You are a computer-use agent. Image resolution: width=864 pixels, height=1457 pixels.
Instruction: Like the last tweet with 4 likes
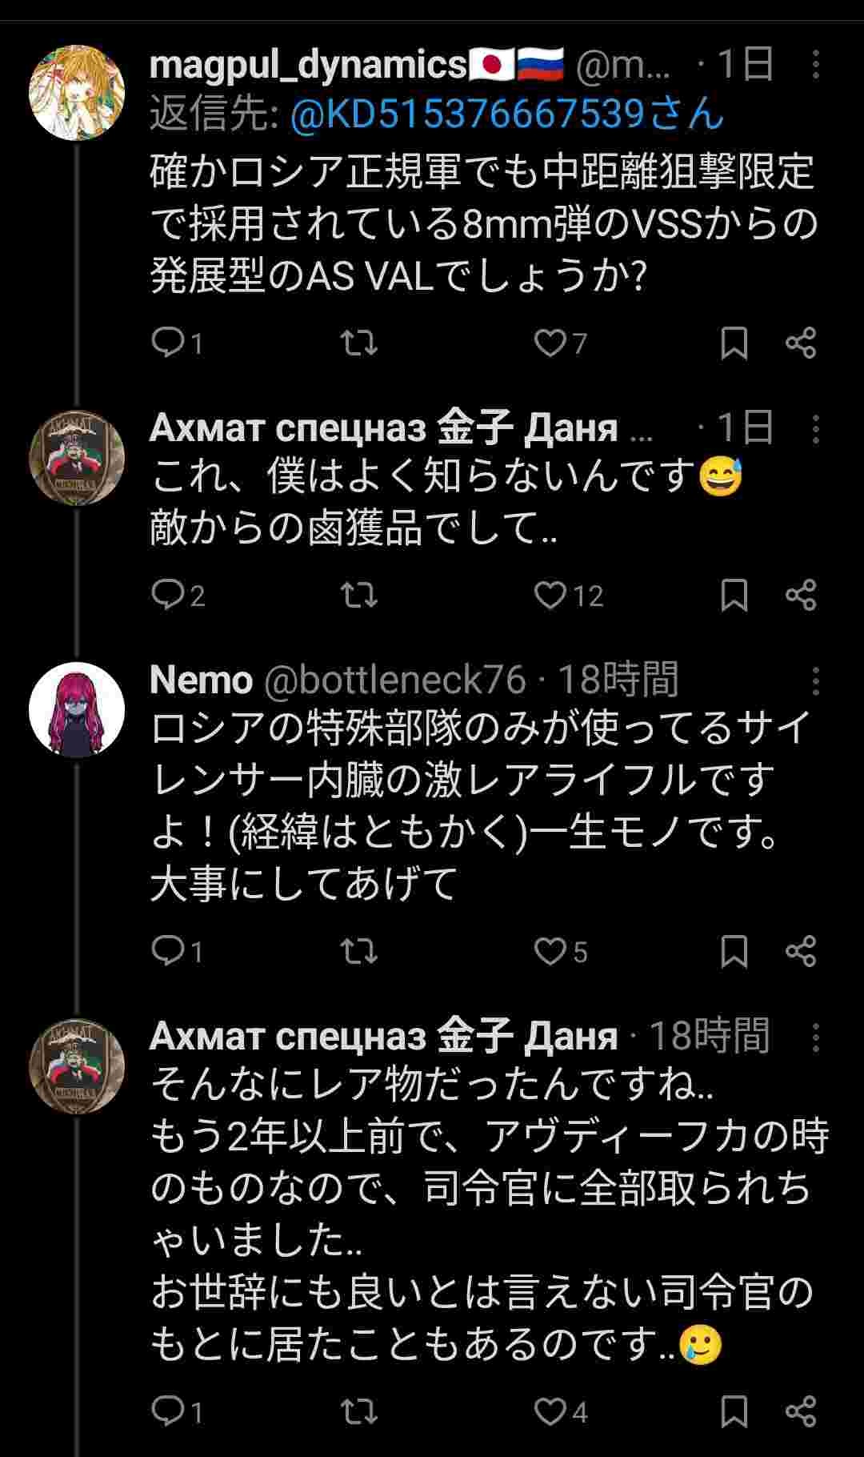click(x=550, y=1411)
